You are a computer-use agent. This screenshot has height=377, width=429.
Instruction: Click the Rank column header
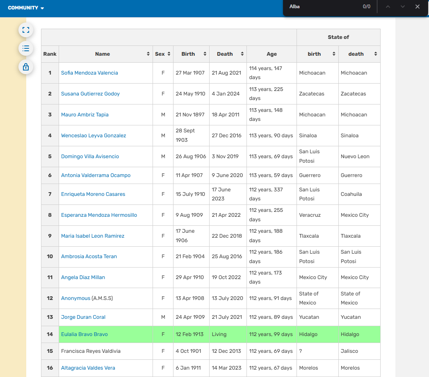[x=50, y=54]
